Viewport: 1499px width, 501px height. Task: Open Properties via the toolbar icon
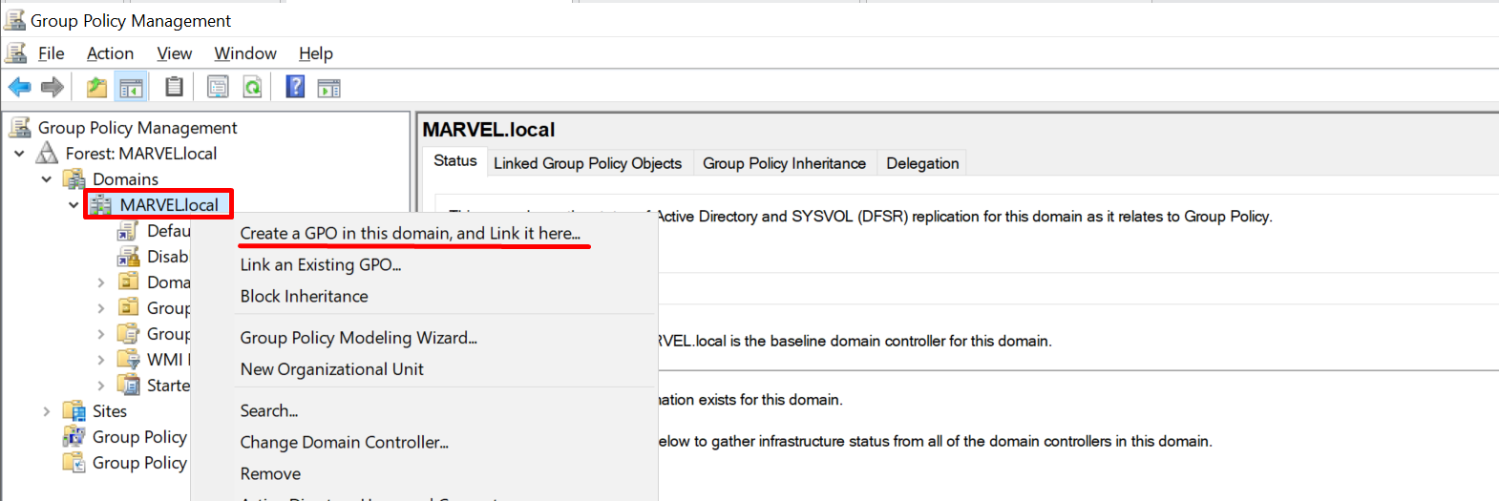point(218,88)
